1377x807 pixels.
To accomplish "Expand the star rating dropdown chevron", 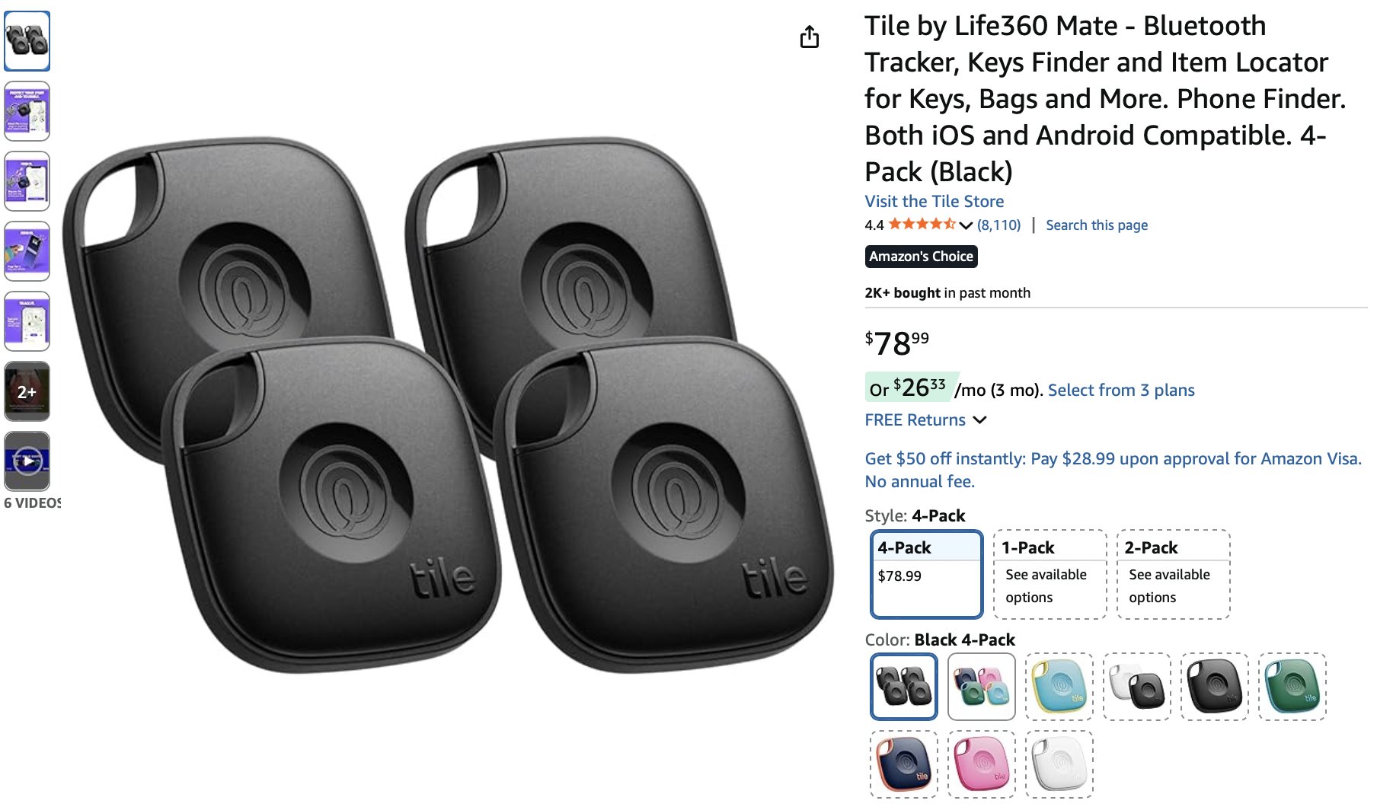I will pos(966,225).
